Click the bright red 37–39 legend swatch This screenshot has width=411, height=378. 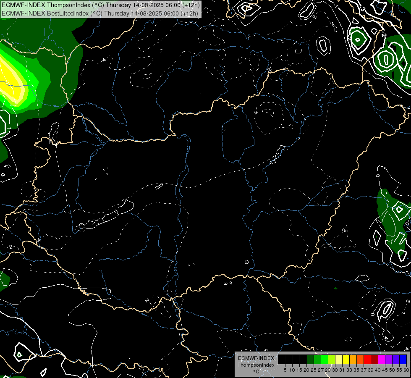coord(367,359)
